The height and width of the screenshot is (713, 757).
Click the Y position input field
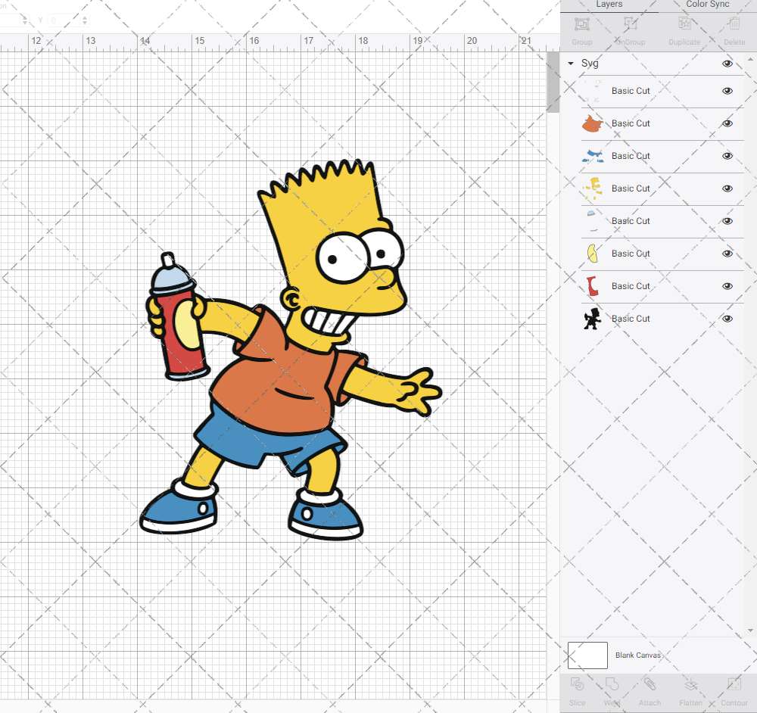click(64, 20)
